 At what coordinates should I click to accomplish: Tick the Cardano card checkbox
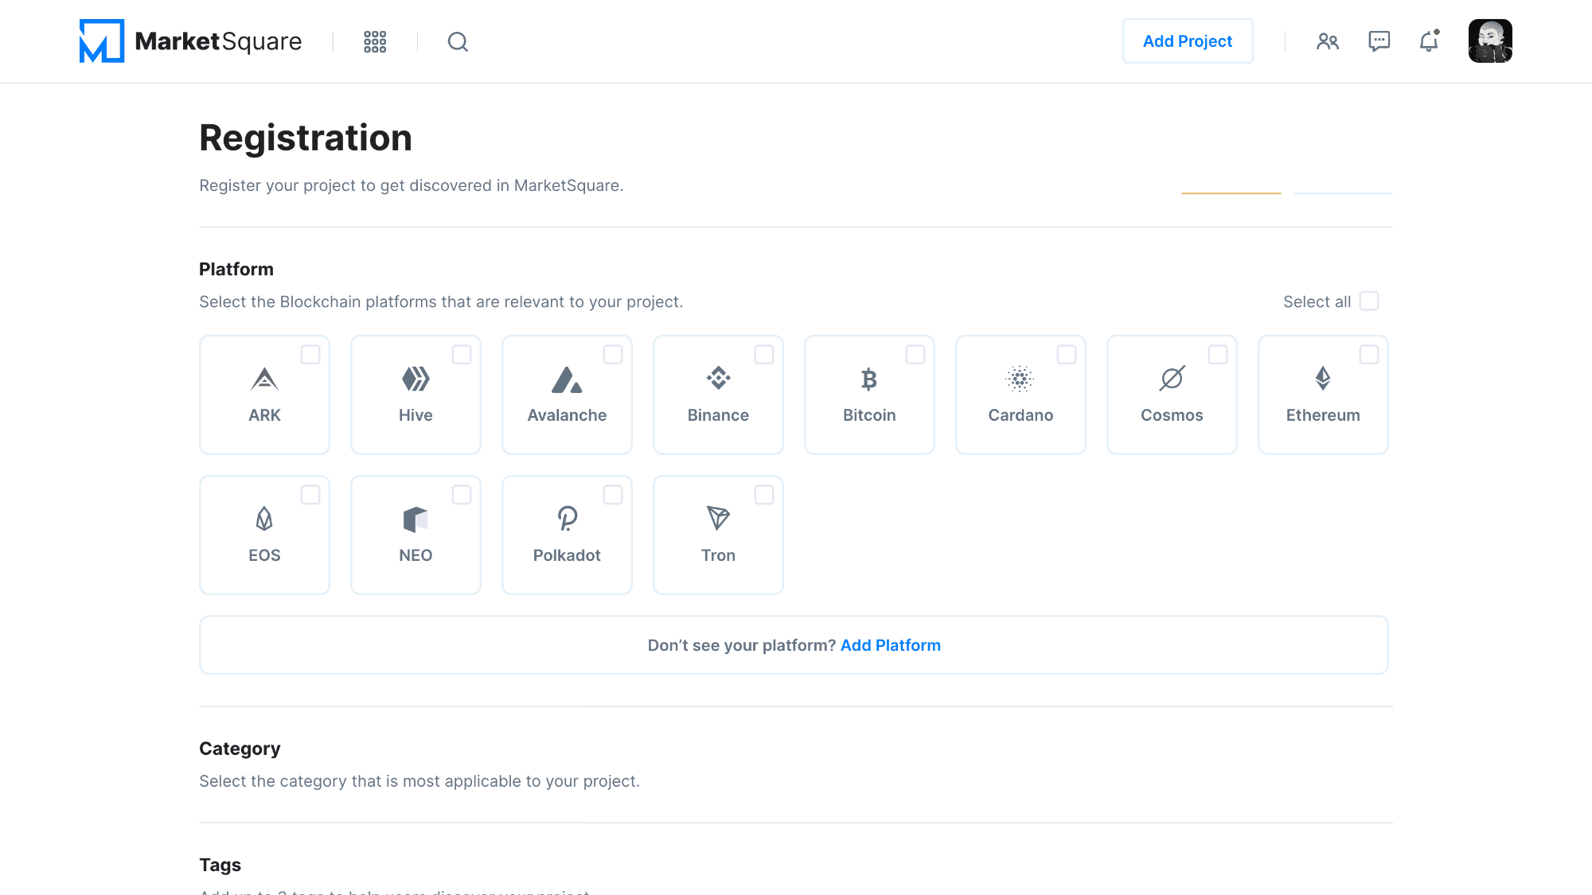pyautogui.click(x=1067, y=355)
